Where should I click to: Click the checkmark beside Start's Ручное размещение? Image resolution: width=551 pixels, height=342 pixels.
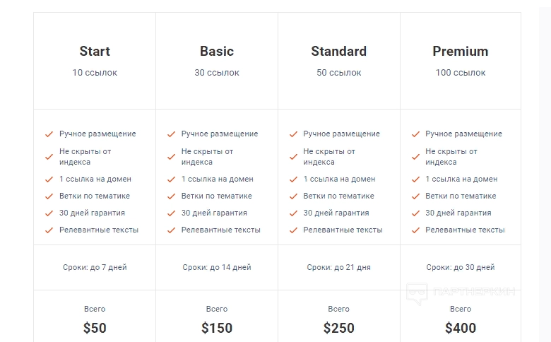49,134
